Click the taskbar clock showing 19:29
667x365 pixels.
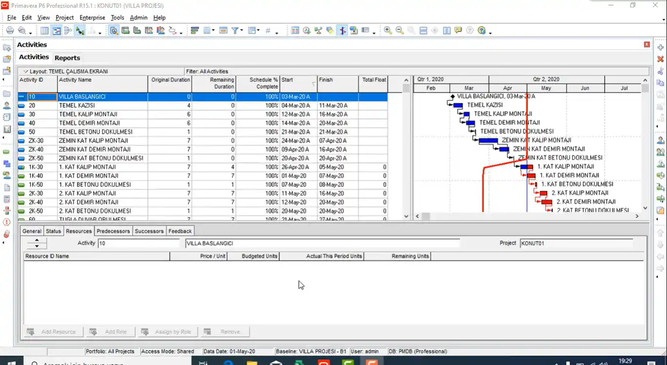point(625,361)
